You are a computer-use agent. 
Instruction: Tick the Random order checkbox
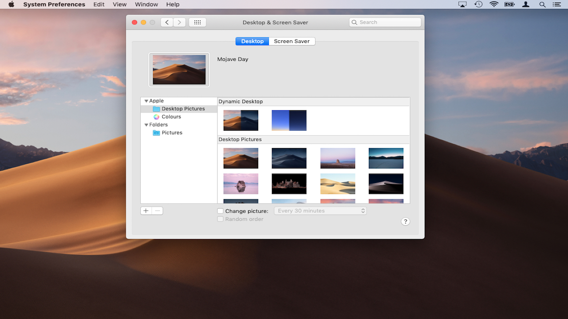(220, 219)
